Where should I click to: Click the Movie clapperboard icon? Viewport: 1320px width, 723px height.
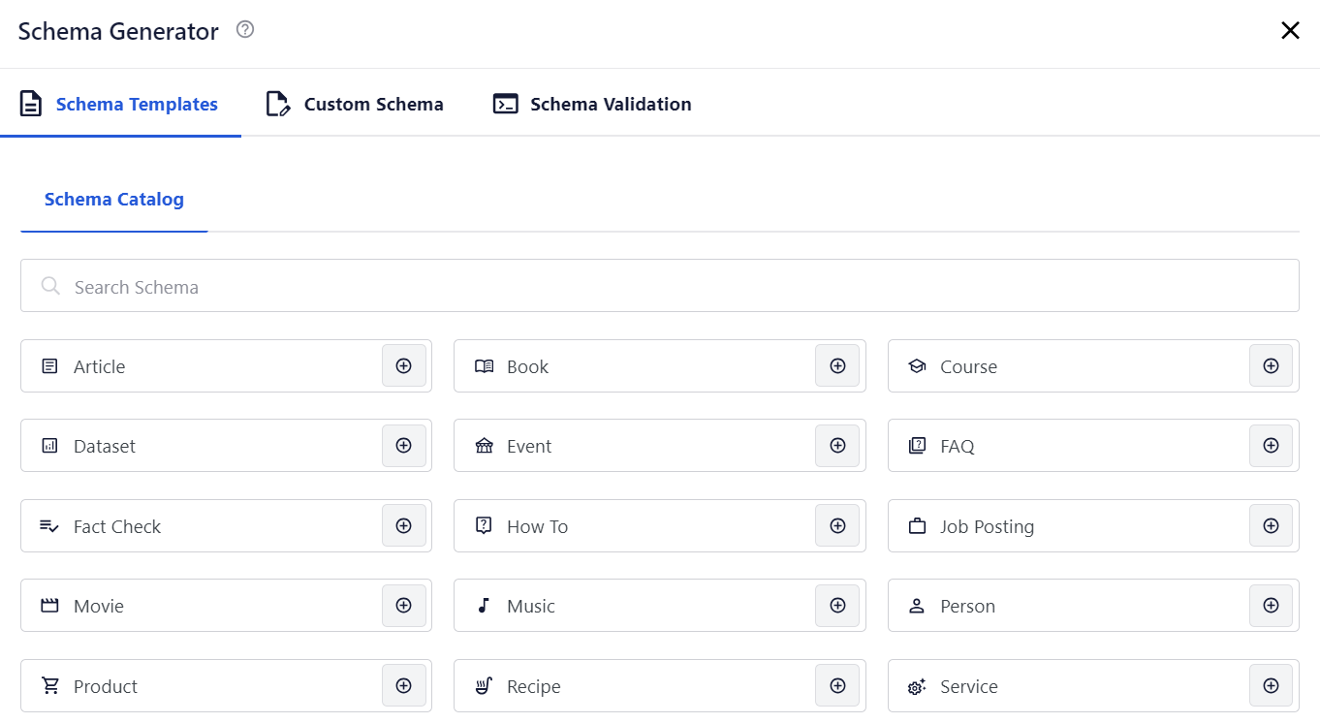pos(49,605)
